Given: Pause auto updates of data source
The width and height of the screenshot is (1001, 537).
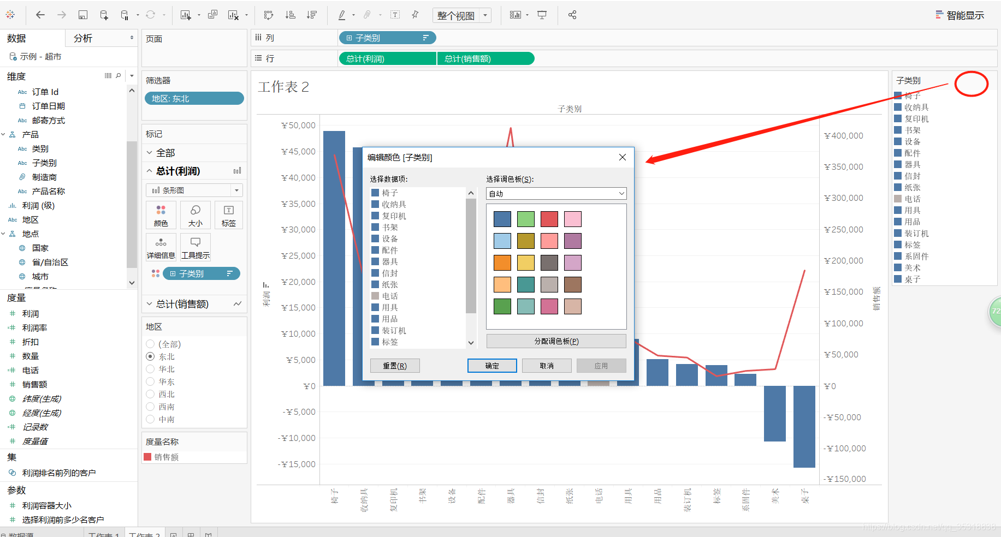Looking at the screenshot, I should pyautogui.click(x=125, y=15).
